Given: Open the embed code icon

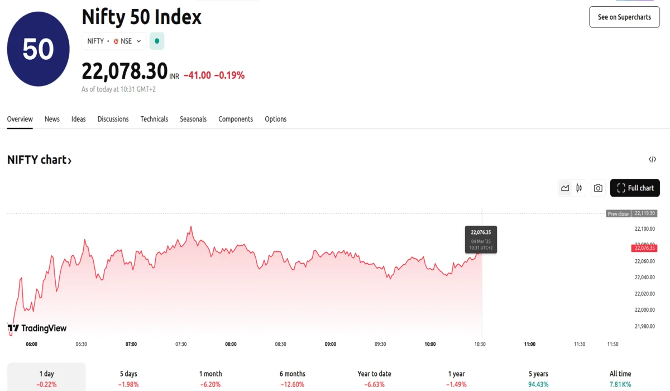Looking at the screenshot, I should pyautogui.click(x=652, y=160).
